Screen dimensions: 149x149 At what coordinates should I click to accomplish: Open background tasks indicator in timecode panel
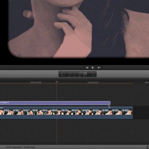tap(62, 74)
